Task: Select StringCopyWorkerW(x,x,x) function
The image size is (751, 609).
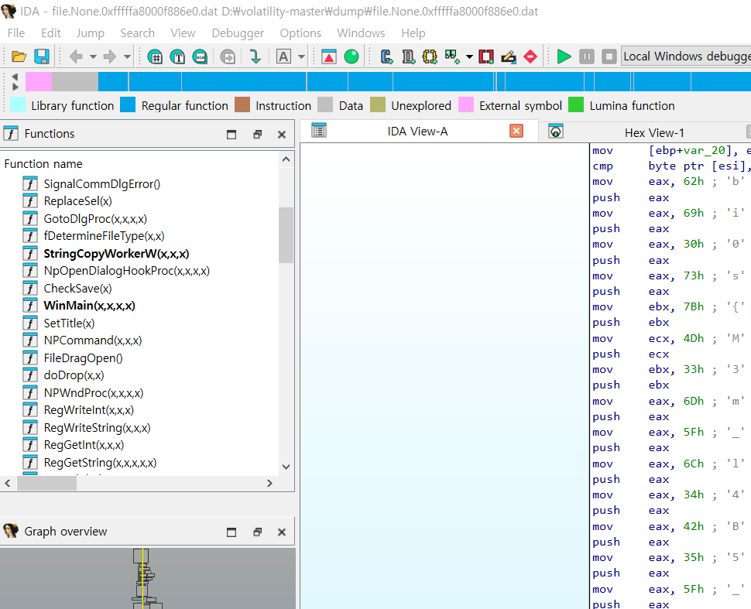Action: [116, 254]
